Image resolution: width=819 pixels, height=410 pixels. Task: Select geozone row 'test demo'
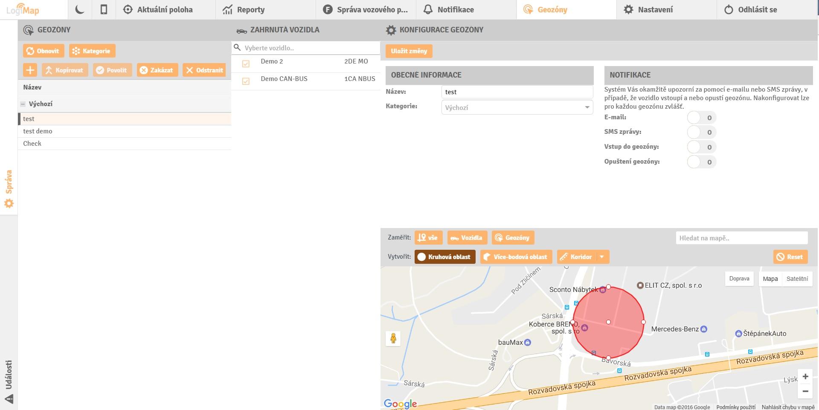coord(125,131)
